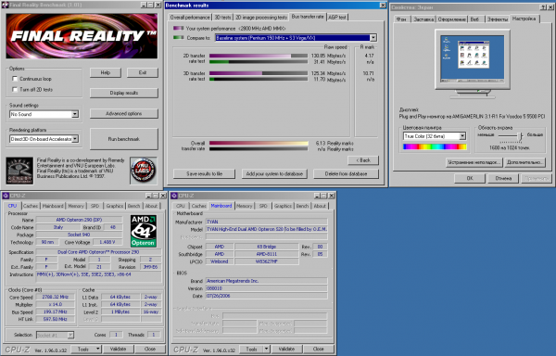Adjust the screen resolution slider handle
Screen dimensions: 556x356
520,135
